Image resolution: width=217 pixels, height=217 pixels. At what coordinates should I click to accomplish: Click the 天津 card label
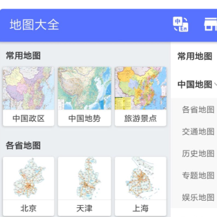click(x=84, y=209)
